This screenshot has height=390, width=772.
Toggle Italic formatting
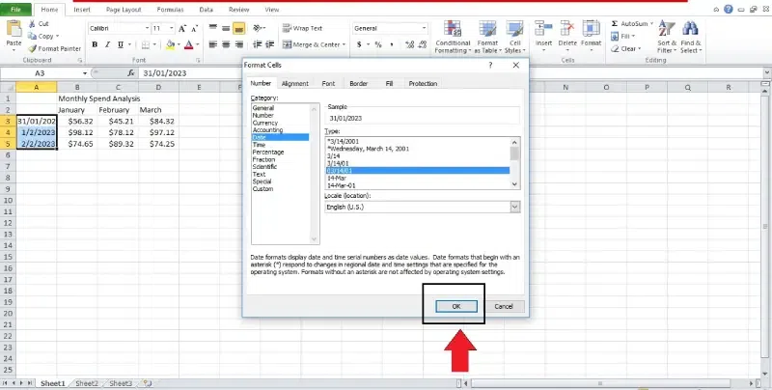click(x=108, y=44)
